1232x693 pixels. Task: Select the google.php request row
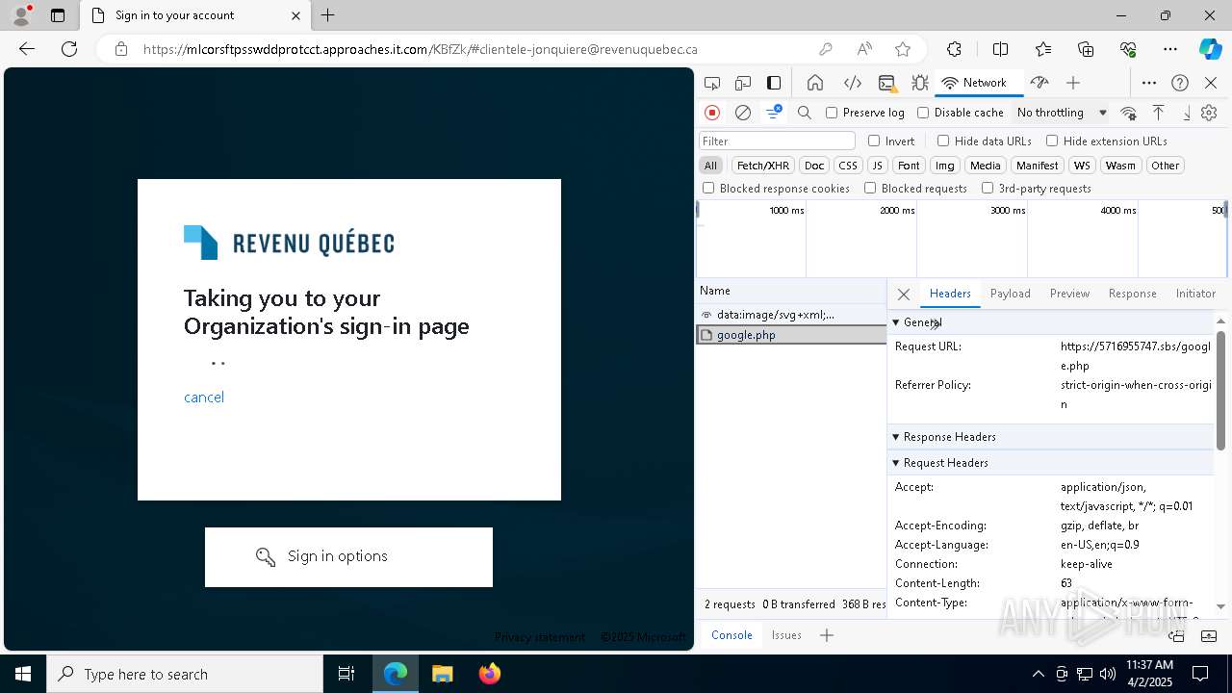[x=791, y=335]
